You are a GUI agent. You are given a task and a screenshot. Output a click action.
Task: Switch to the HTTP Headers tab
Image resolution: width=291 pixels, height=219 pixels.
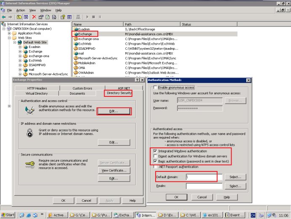[x=37, y=88]
